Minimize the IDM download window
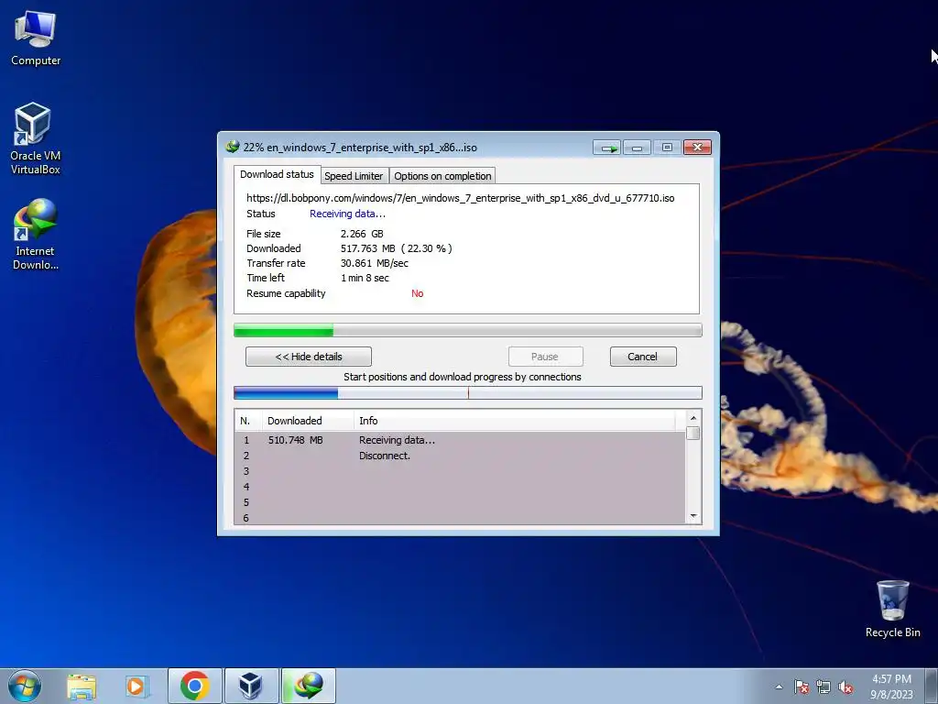This screenshot has height=704, width=938. pyautogui.click(x=638, y=148)
